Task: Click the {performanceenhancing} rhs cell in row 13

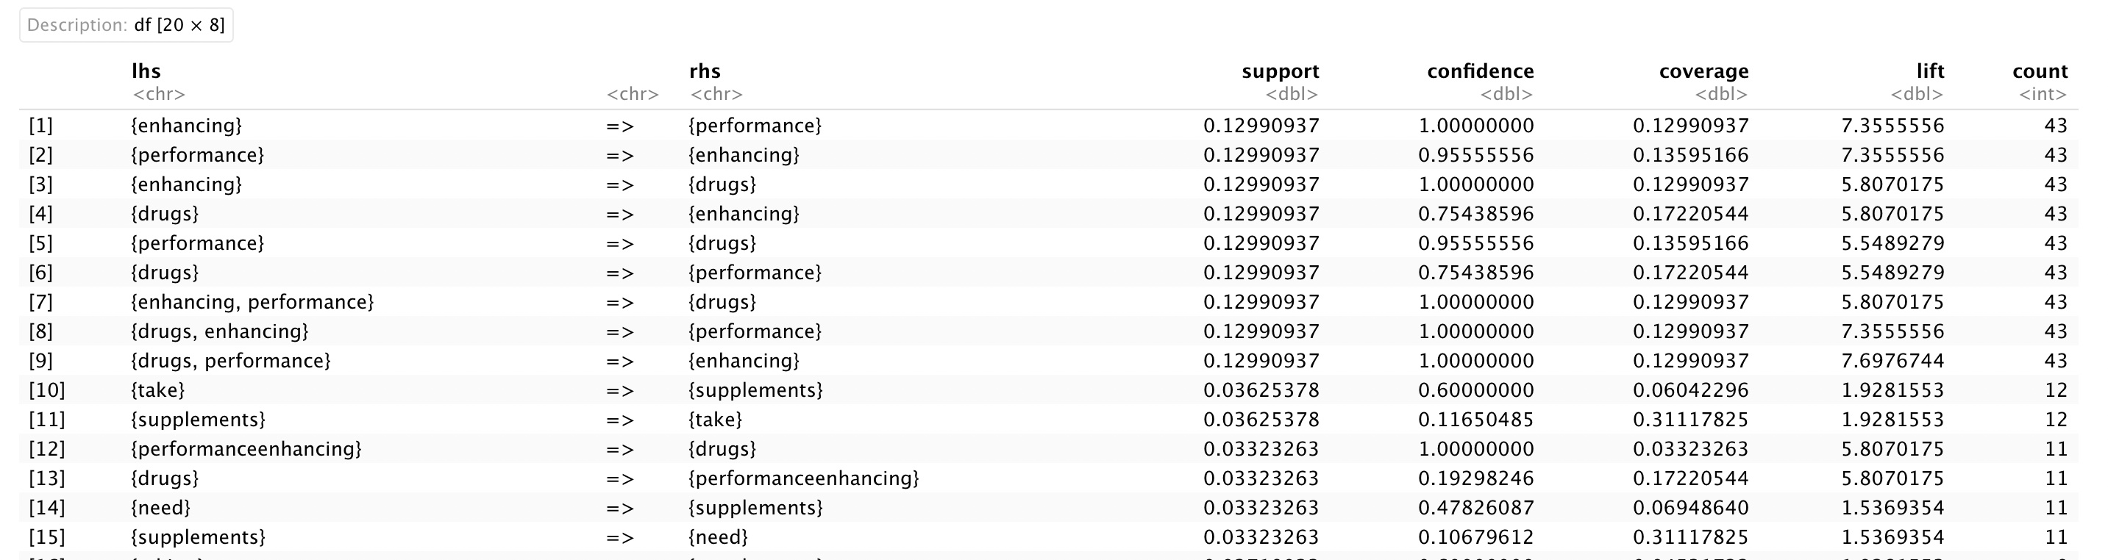Action: (x=804, y=478)
